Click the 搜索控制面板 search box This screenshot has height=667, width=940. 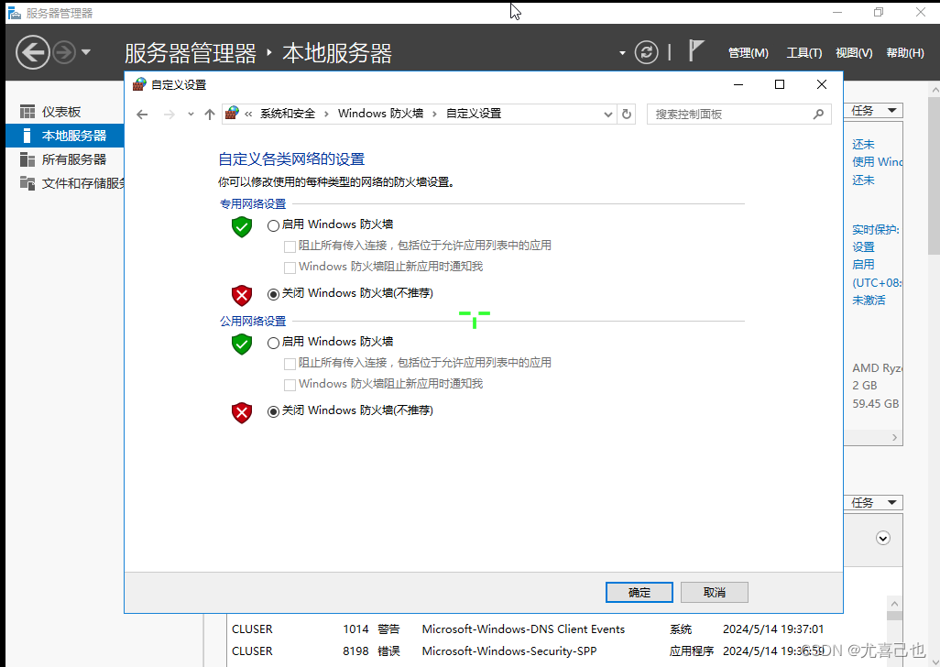coord(739,114)
